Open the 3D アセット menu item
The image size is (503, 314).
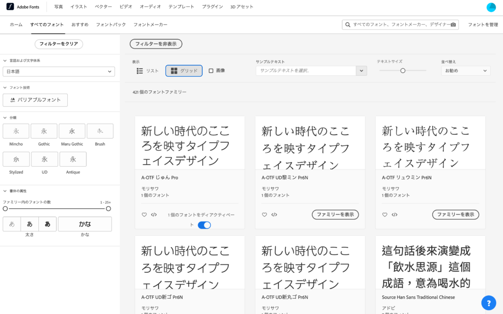(242, 7)
